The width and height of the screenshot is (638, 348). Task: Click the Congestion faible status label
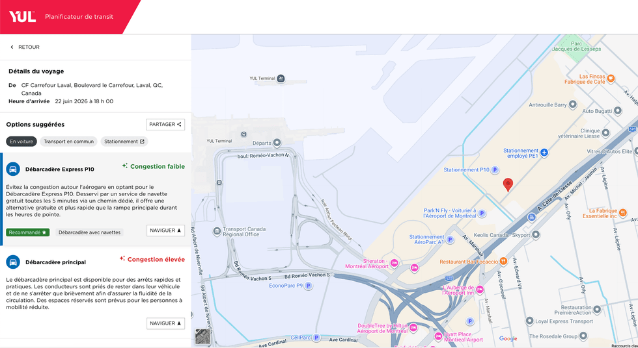click(154, 166)
